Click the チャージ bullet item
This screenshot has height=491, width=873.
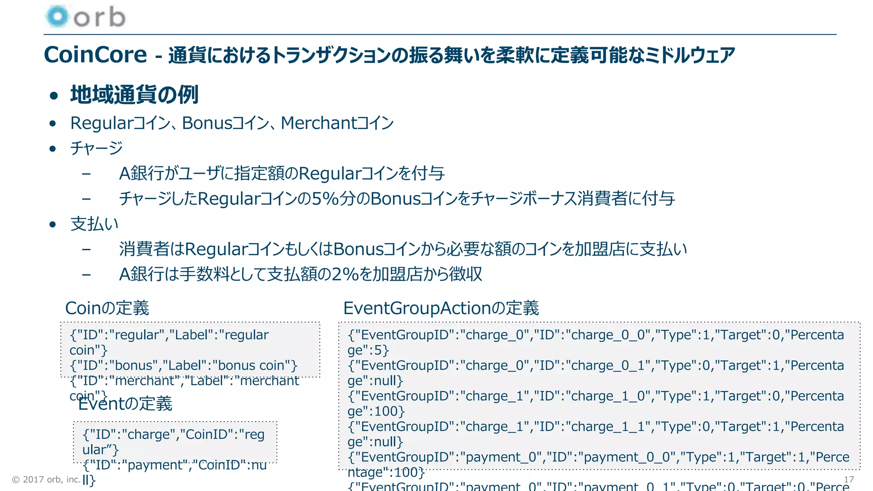[x=97, y=148]
